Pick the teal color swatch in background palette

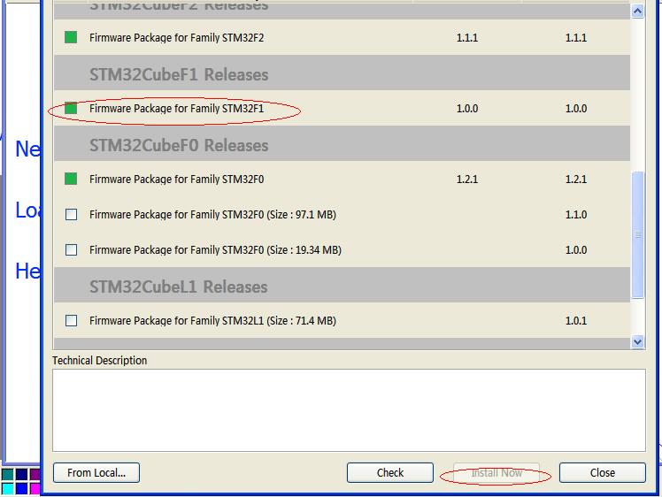pos(8,475)
